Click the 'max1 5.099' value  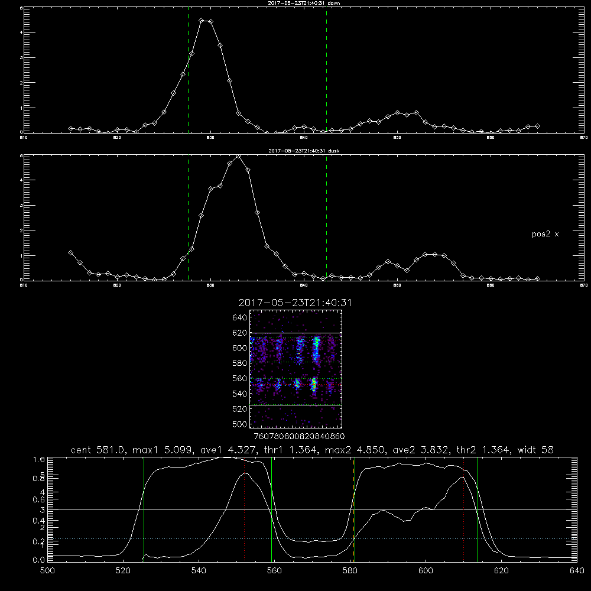161,450
